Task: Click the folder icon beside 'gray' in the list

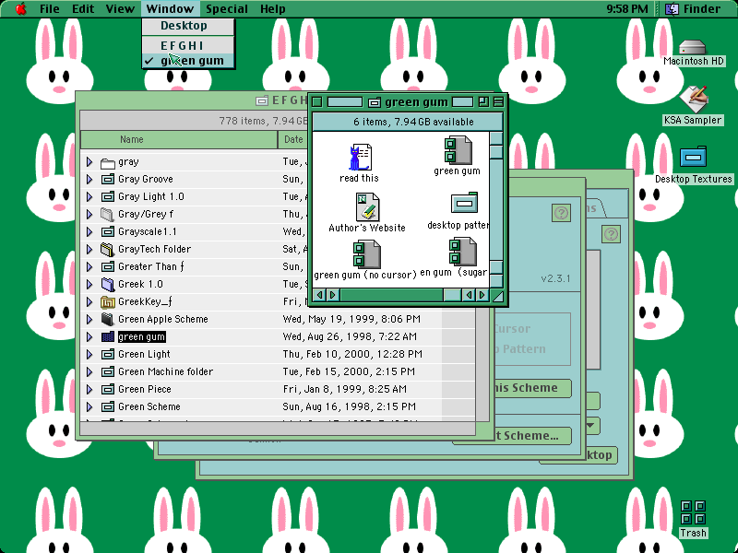Action: point(108,163)
